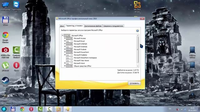Screen dimensions: 200x112
Task: Open Steam from the desktop
Action: pyautogui.click(x=5, y=82)
